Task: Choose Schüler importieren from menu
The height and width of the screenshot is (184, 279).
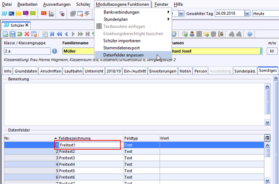Action: [122, 41]
